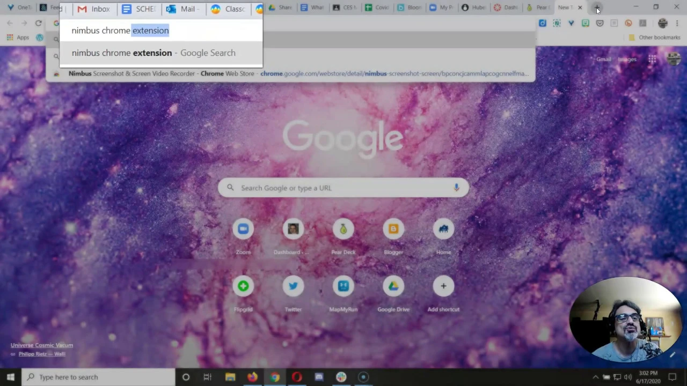
Task: Switch to the Huber browser tab
Action: click(473, 8)
